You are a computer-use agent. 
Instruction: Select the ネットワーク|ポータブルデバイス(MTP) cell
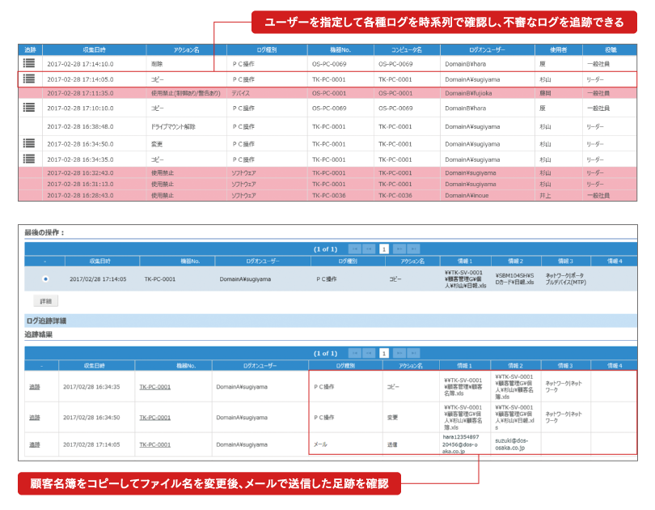(x=565, y=278)
